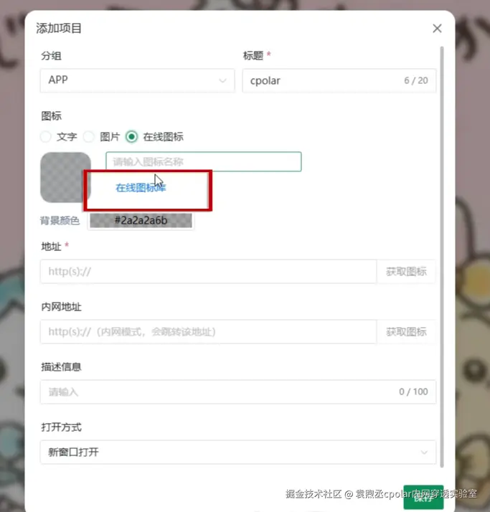Click the 地址 http(s):// input field
The image size is (490, 512).
click(209, 271)
